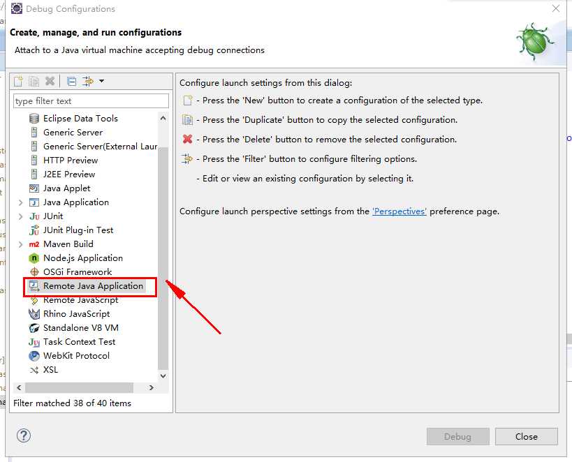Image resolution: width=572 pixels, height=462 pixels.
Task: Select the Node.js Application icon
Action: point(34,258)
